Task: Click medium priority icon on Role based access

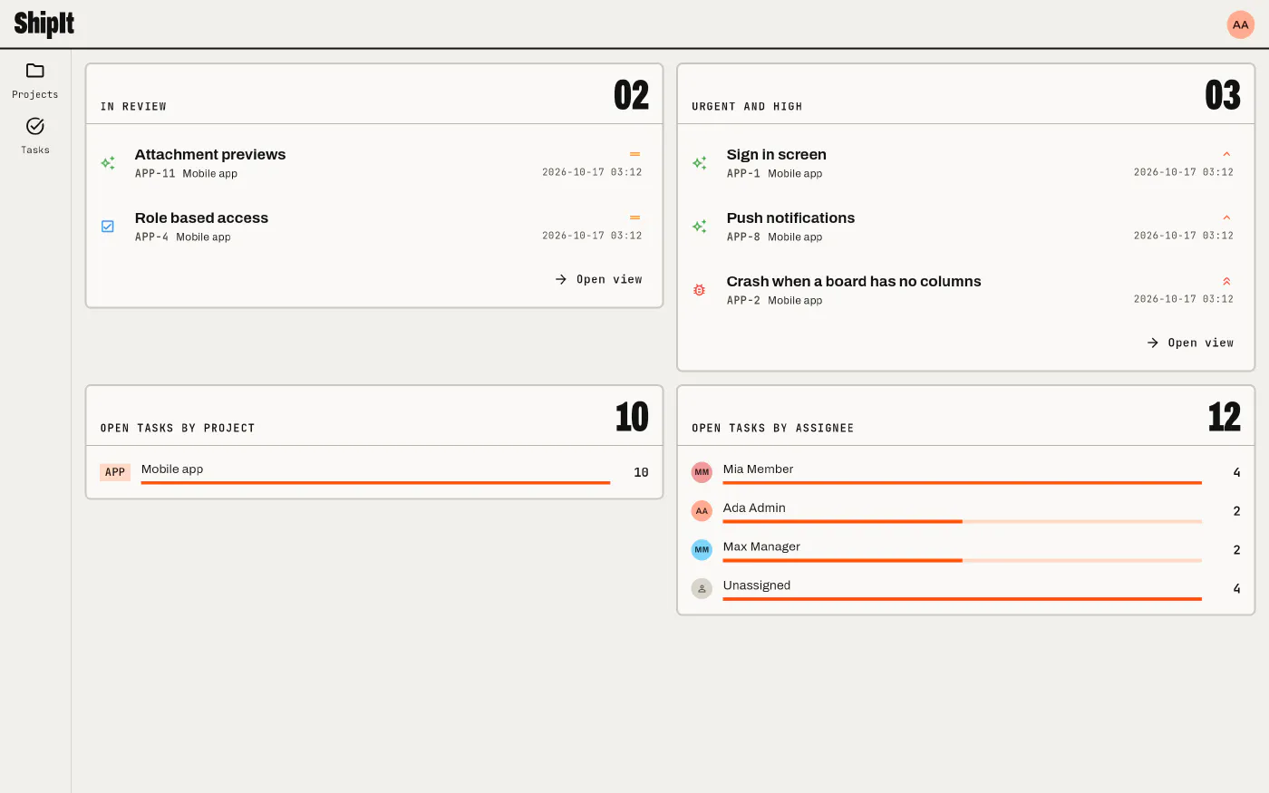Action: coord(634,218)
